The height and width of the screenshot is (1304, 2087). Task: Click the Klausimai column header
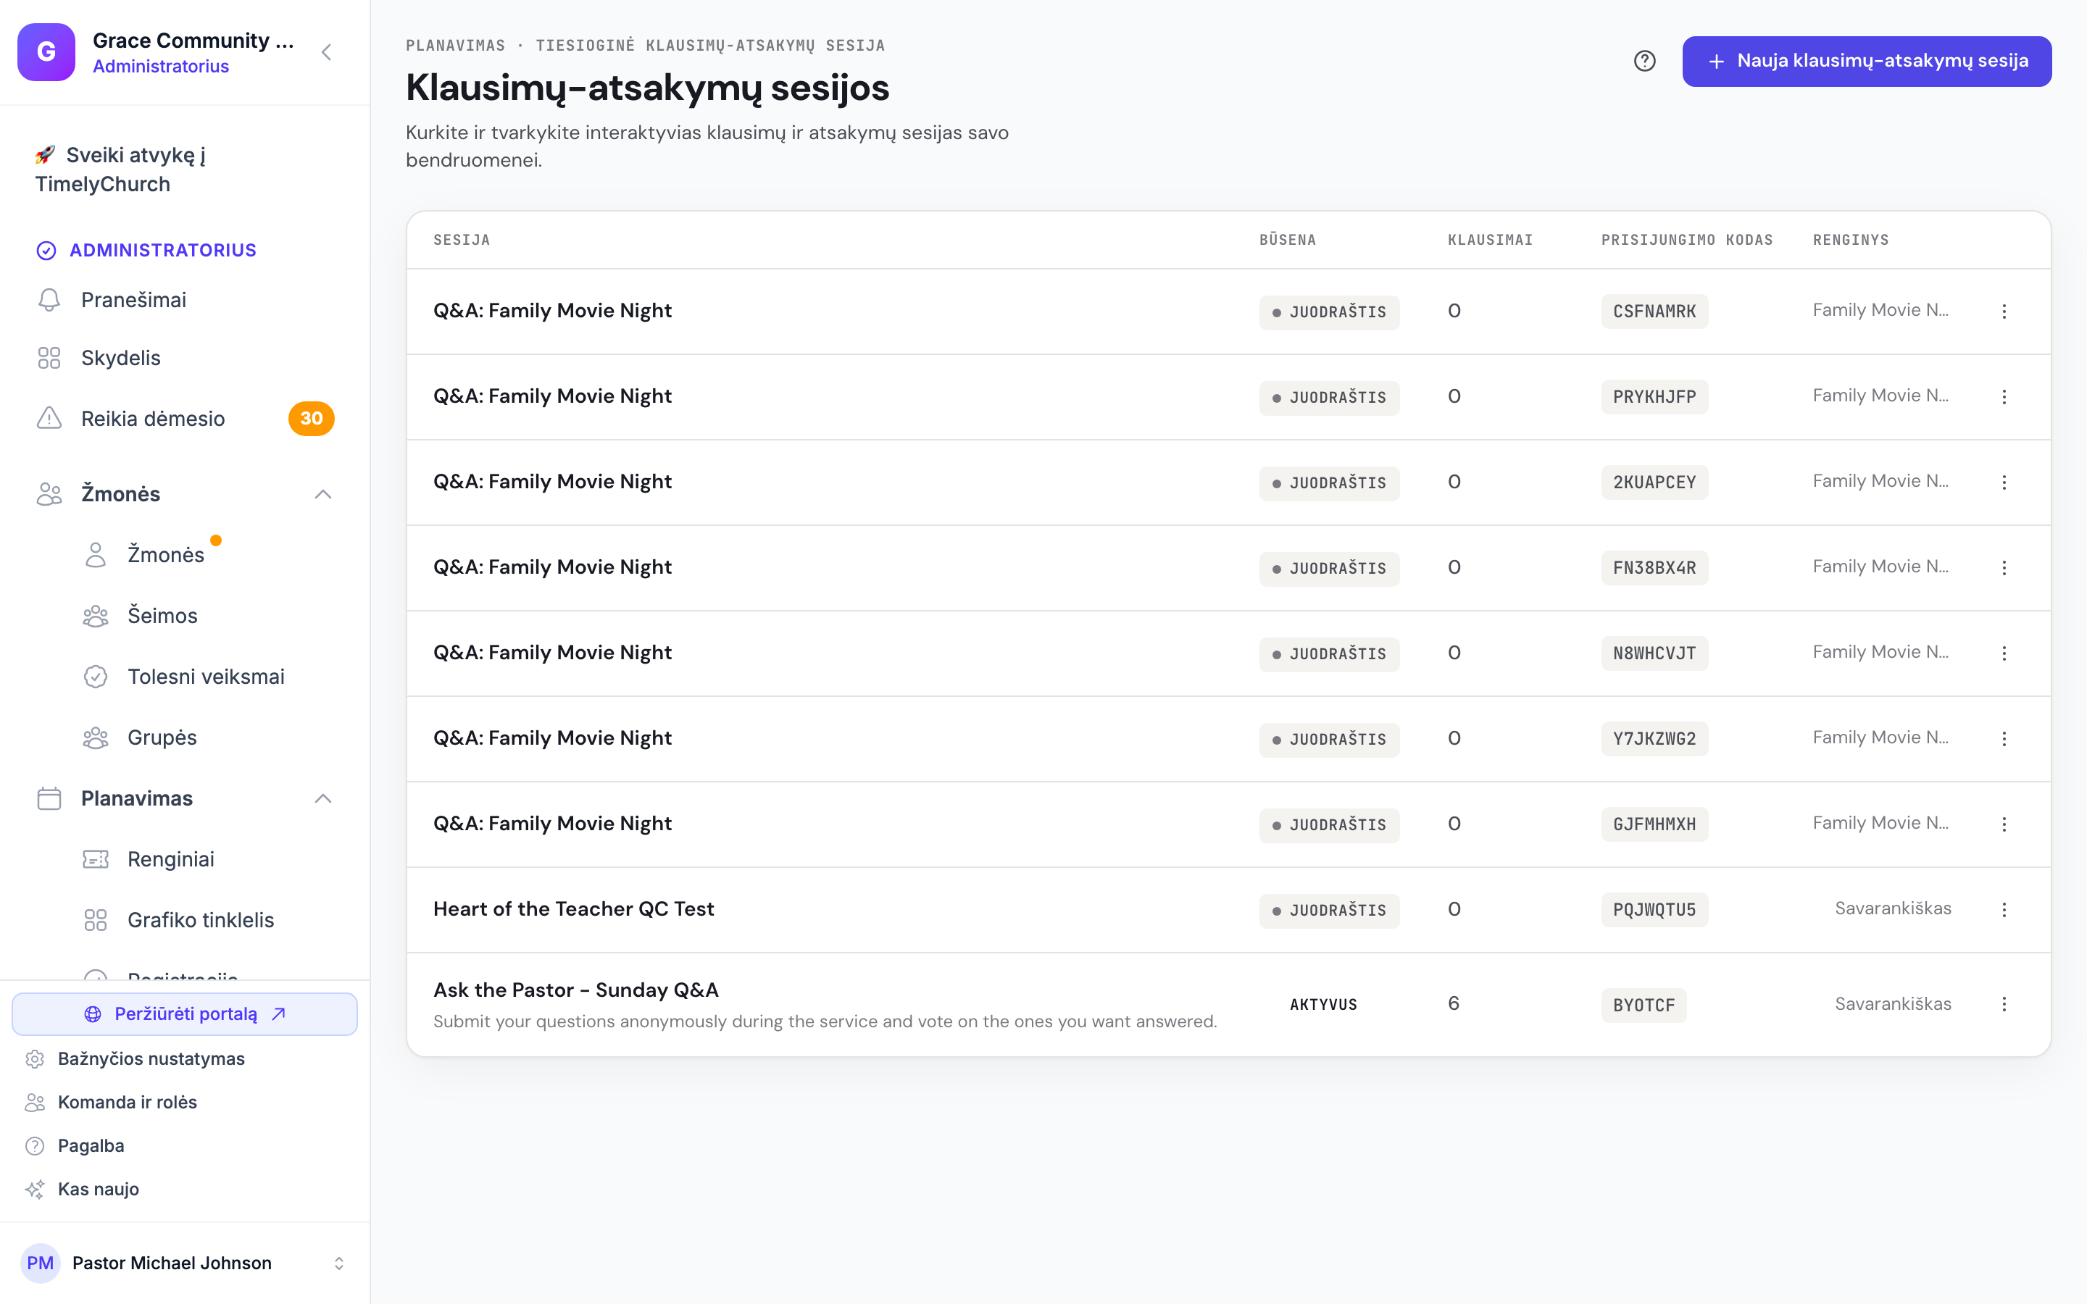click(x=1490, y=240)
